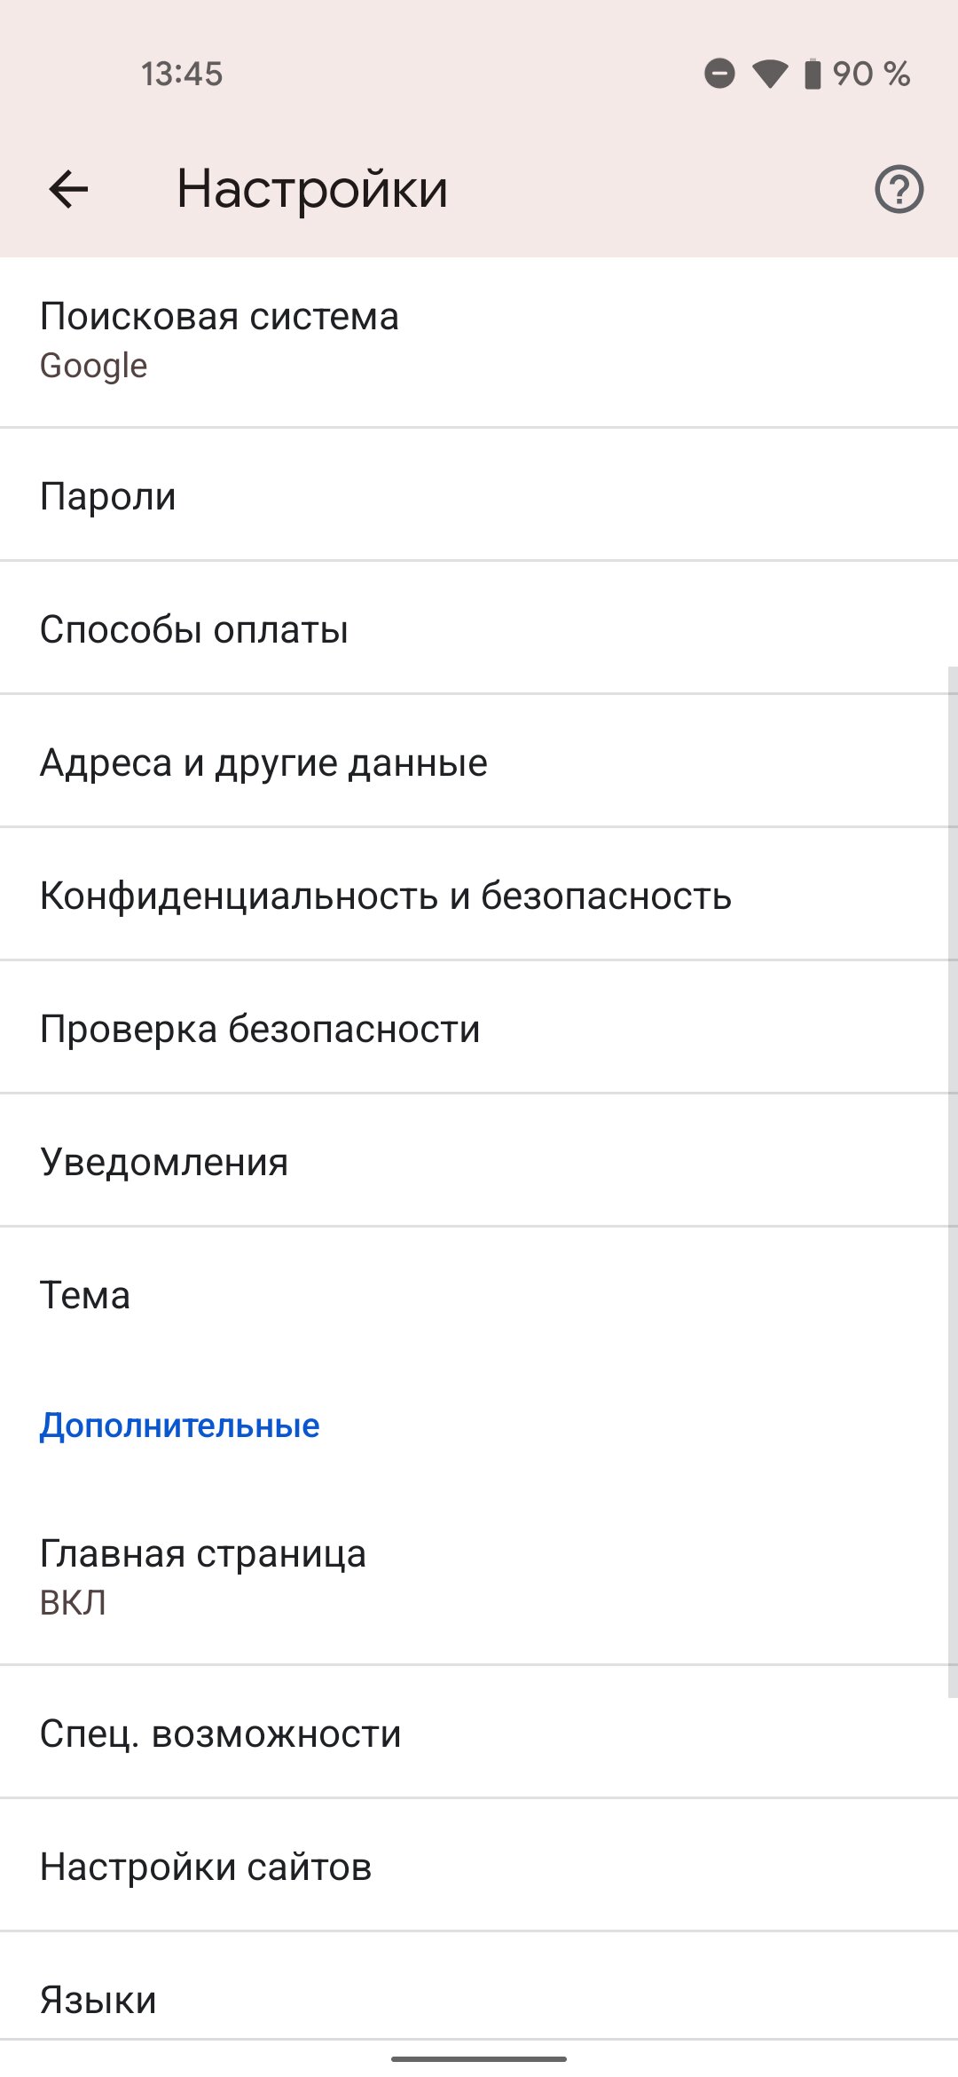
Task: Select Проверка безопасности
Action: pyautogui.click(x=479, y=1027)
